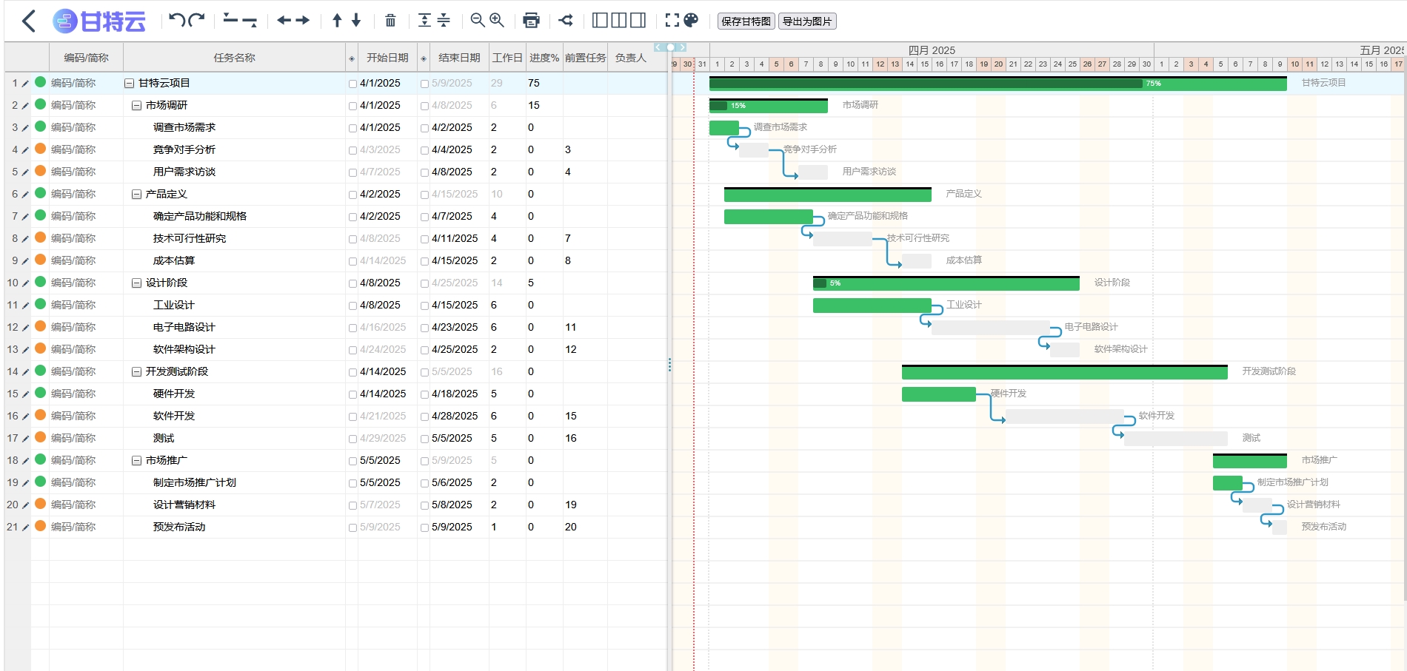Collapse the 市场推广 group
Viewport: 1407px width, 671px height.
(x=136, y=461)
